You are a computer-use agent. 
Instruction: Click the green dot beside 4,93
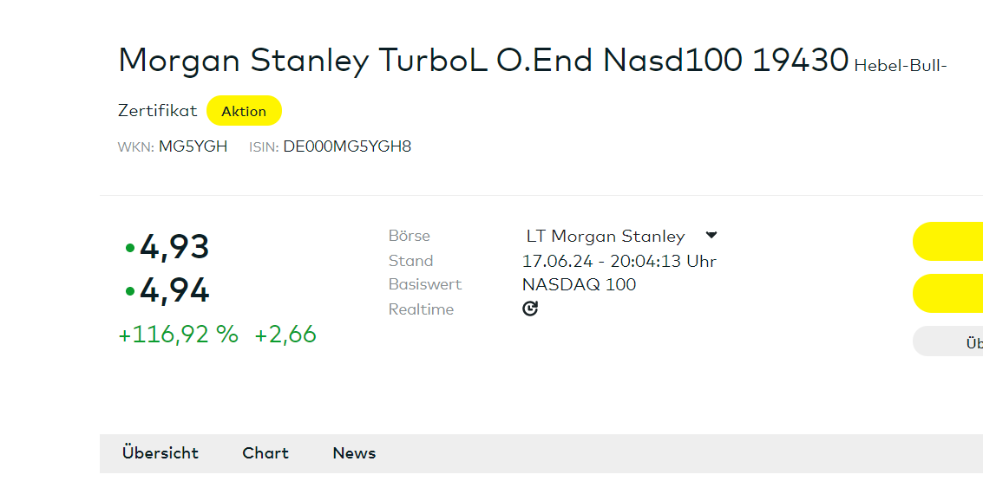(130, 248)
